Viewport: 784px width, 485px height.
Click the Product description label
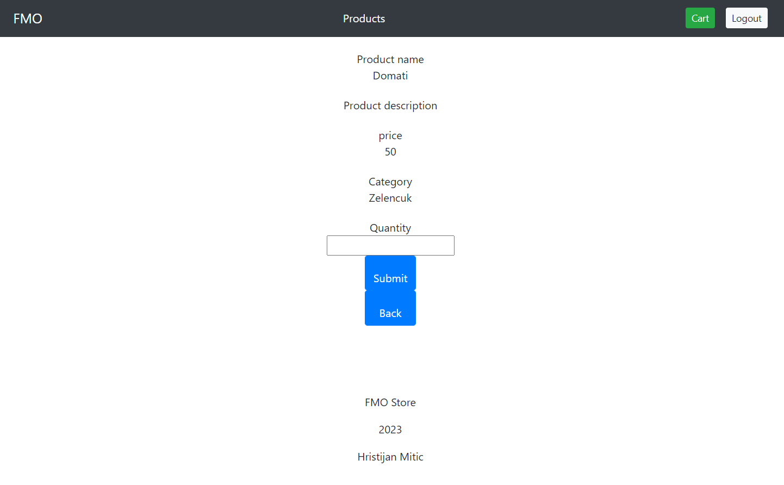390,105
